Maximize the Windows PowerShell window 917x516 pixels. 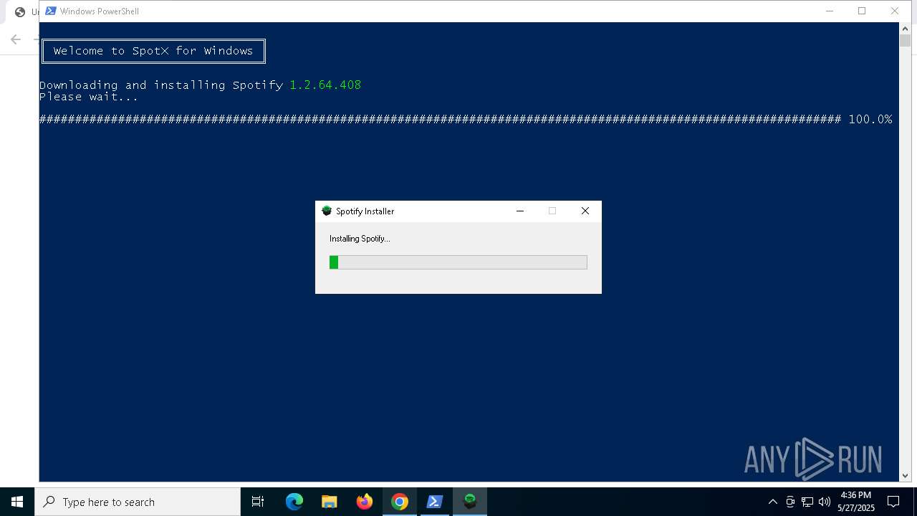(x=862, y=11)
